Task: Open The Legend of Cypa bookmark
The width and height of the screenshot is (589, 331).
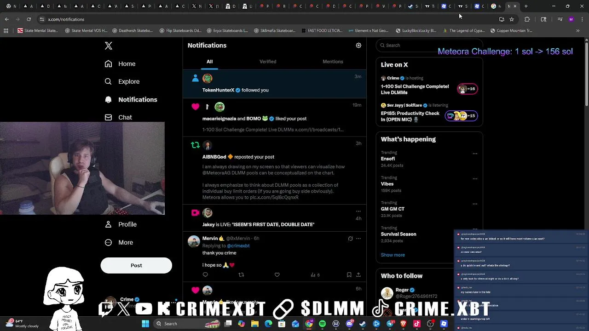Action: (464, 31)
